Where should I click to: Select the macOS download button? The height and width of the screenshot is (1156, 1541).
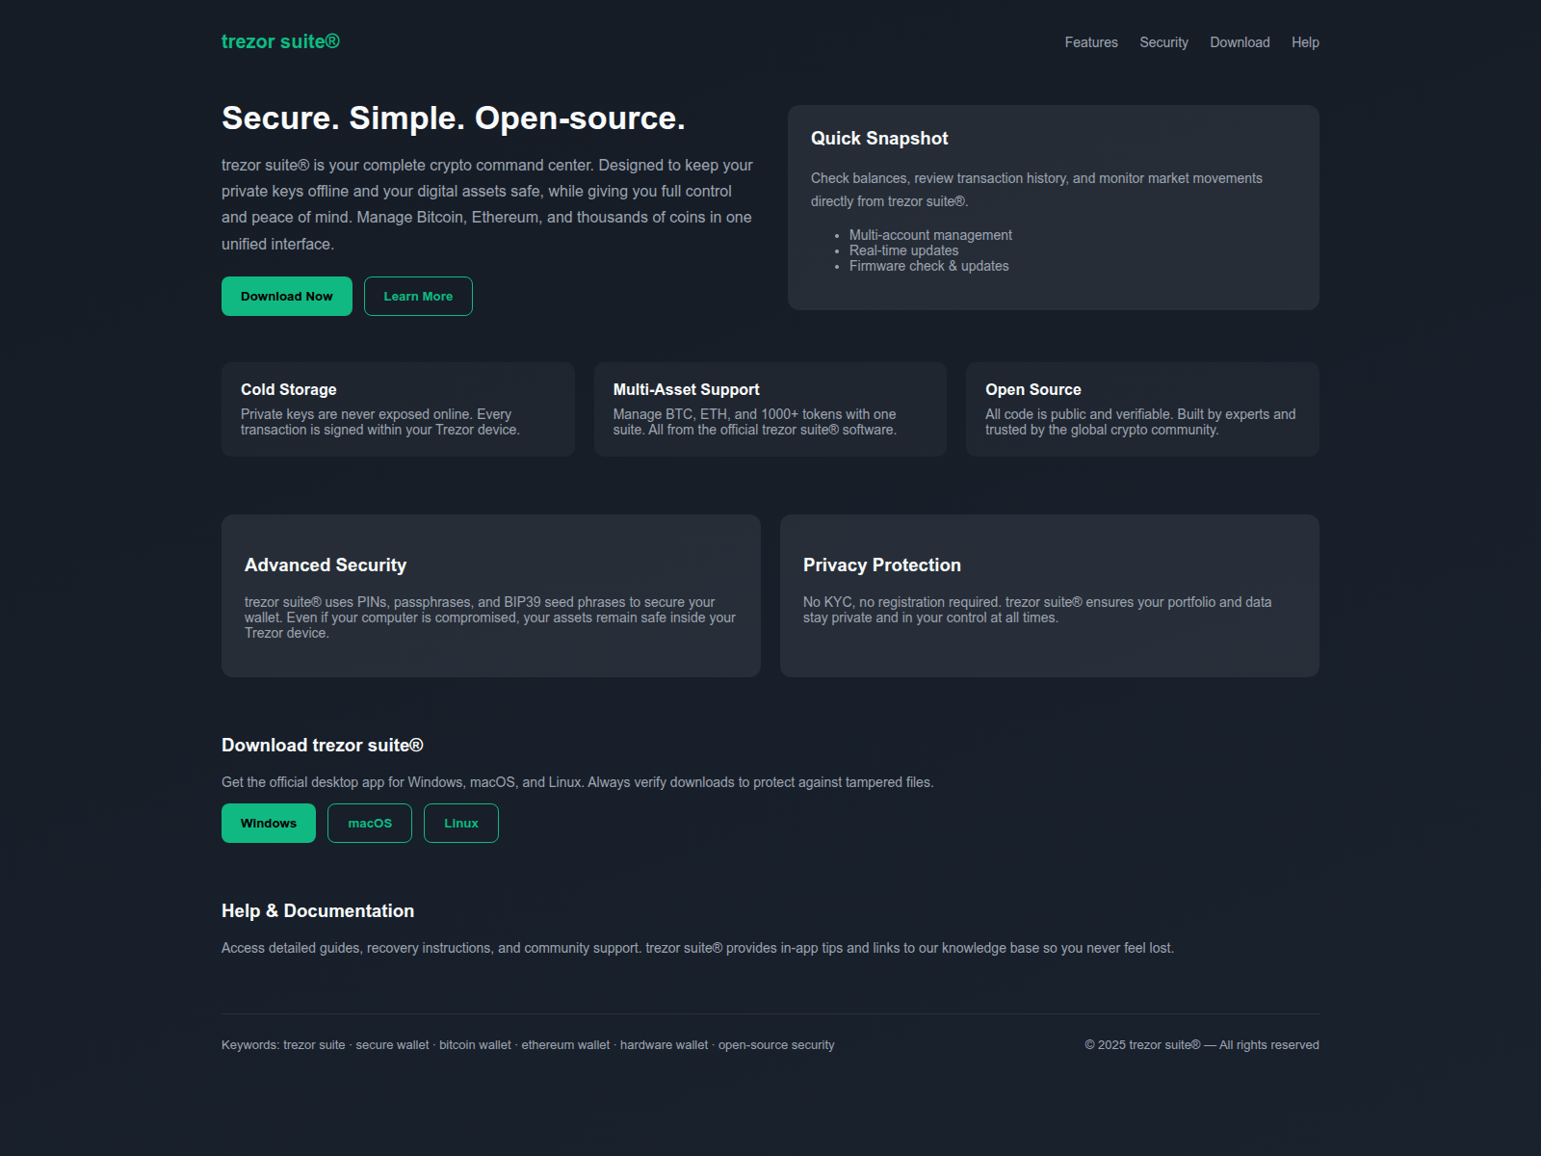370,824
